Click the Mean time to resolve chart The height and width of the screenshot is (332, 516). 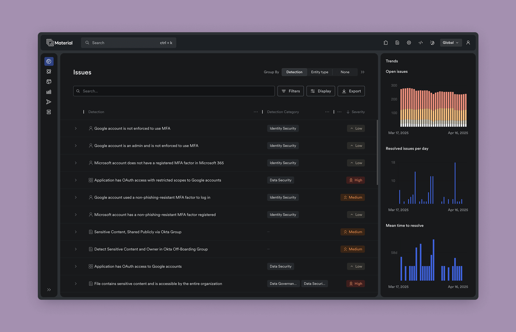(x=431, y=260)
